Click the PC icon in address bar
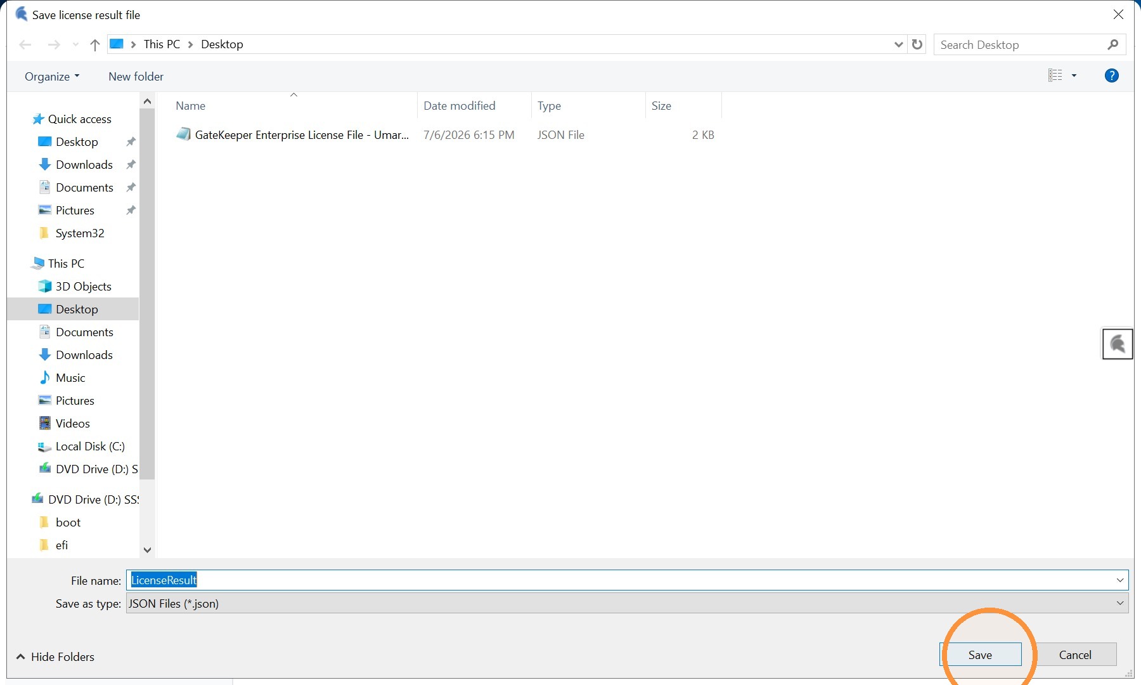1141x685 pixels. pyautogui.click(x=117, y=44)
